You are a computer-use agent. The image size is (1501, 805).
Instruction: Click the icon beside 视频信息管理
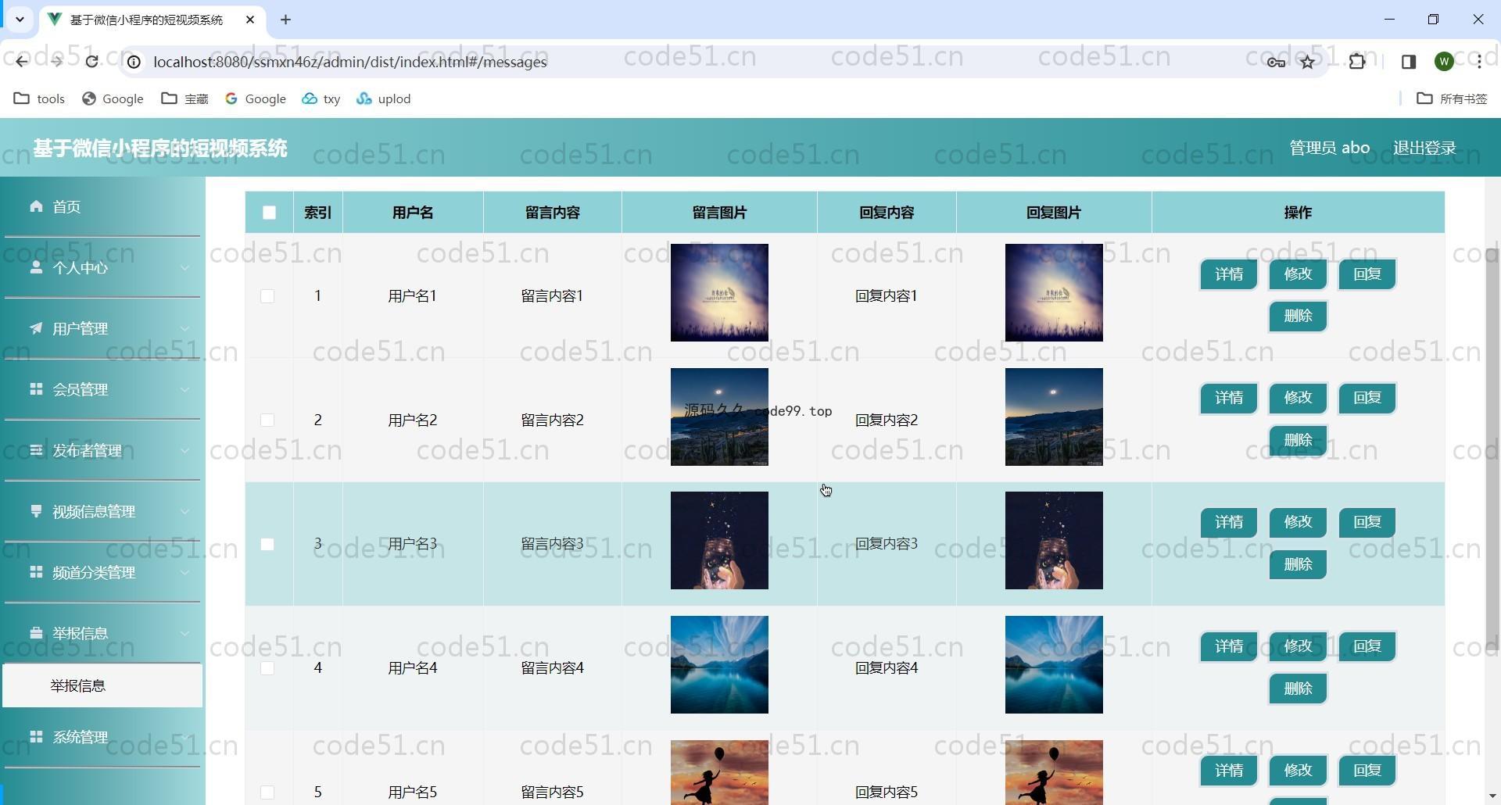tap(36, 511)
